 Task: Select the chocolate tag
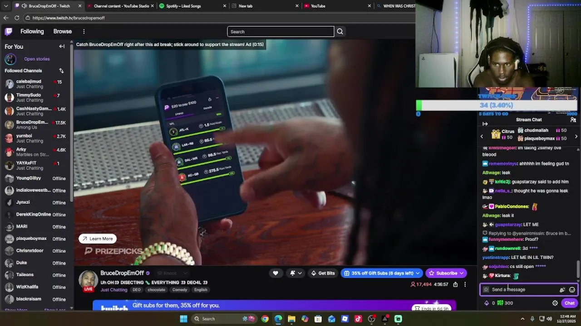tap(156, 290)
